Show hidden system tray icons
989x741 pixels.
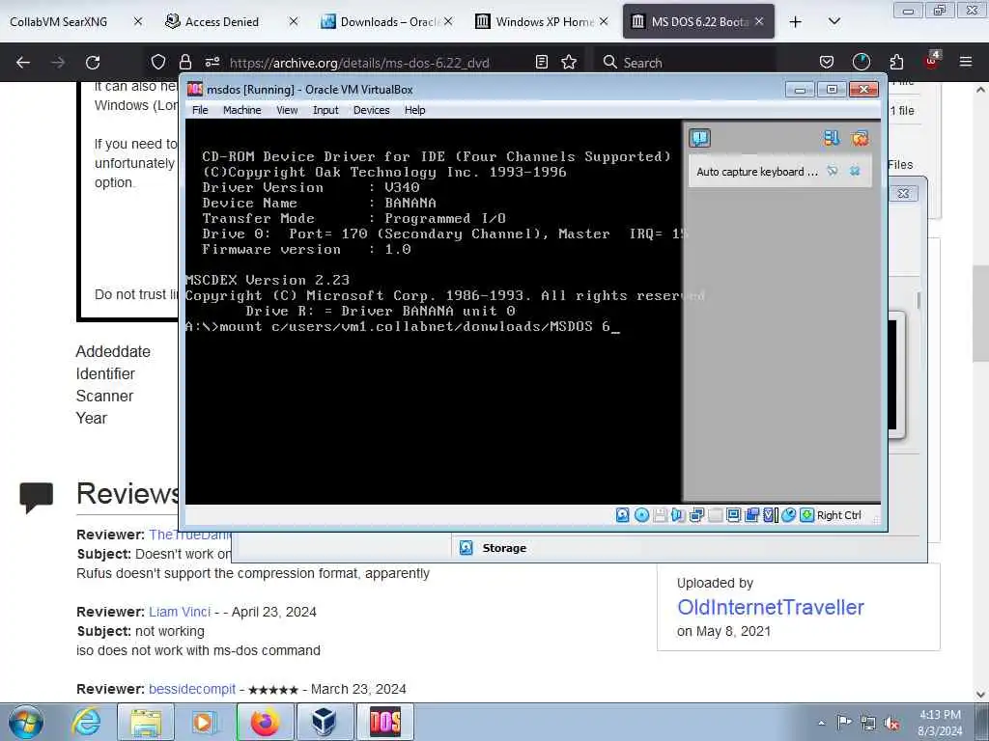pos(821,723)
